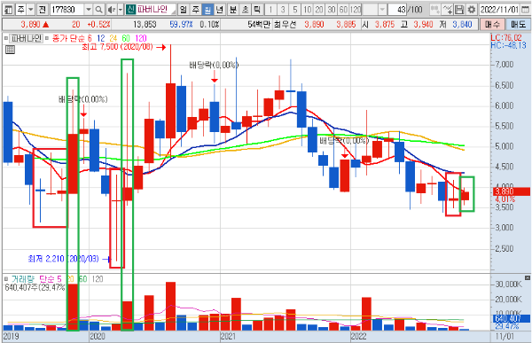Select the green 60-period moving average label
The width and height of the screenshot is (532, 343).
click(x=126, y=38)
